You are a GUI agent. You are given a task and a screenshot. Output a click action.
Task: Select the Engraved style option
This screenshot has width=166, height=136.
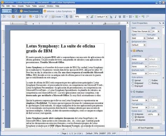click(133, 86)
